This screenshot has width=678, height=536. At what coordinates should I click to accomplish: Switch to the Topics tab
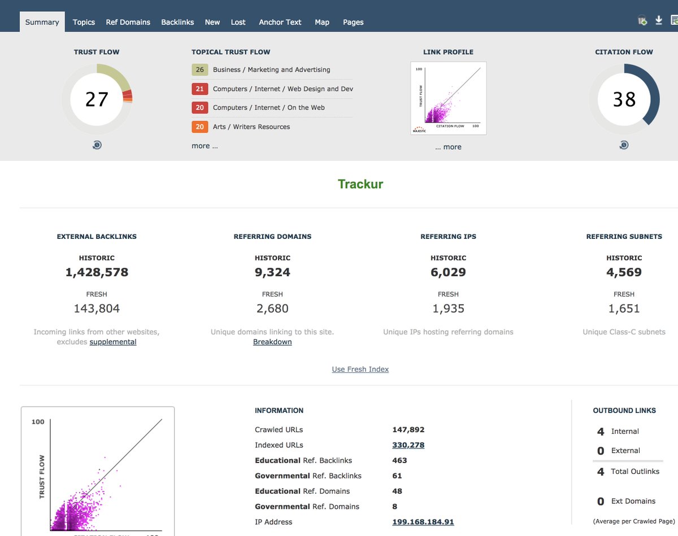84,22
